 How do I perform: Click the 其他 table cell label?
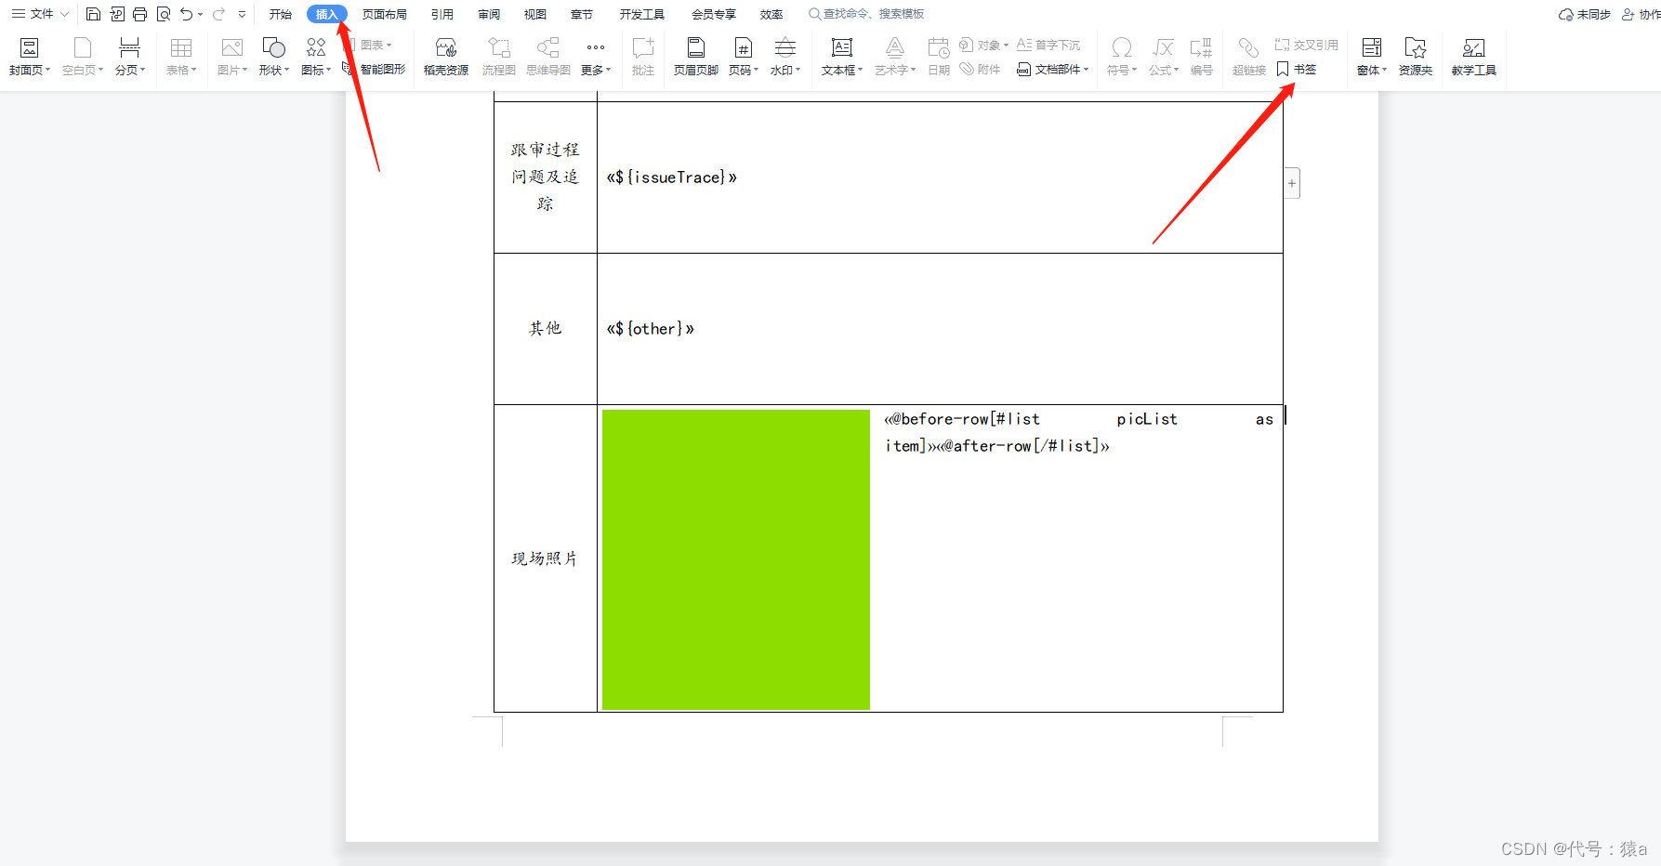click(545, 328)
